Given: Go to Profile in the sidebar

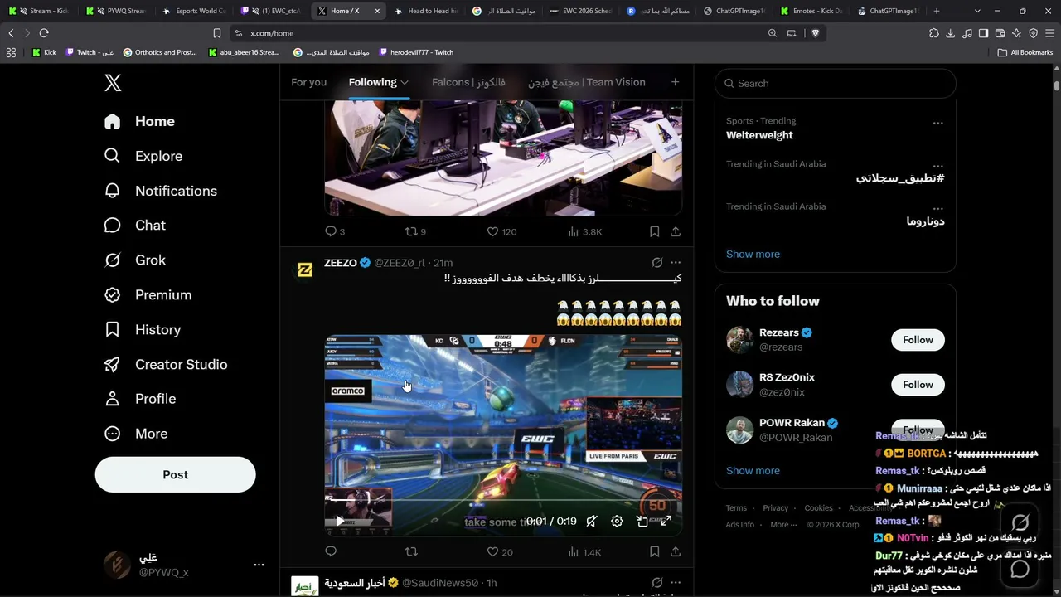Looking at the screenshot, I should (x=140, y=399).
